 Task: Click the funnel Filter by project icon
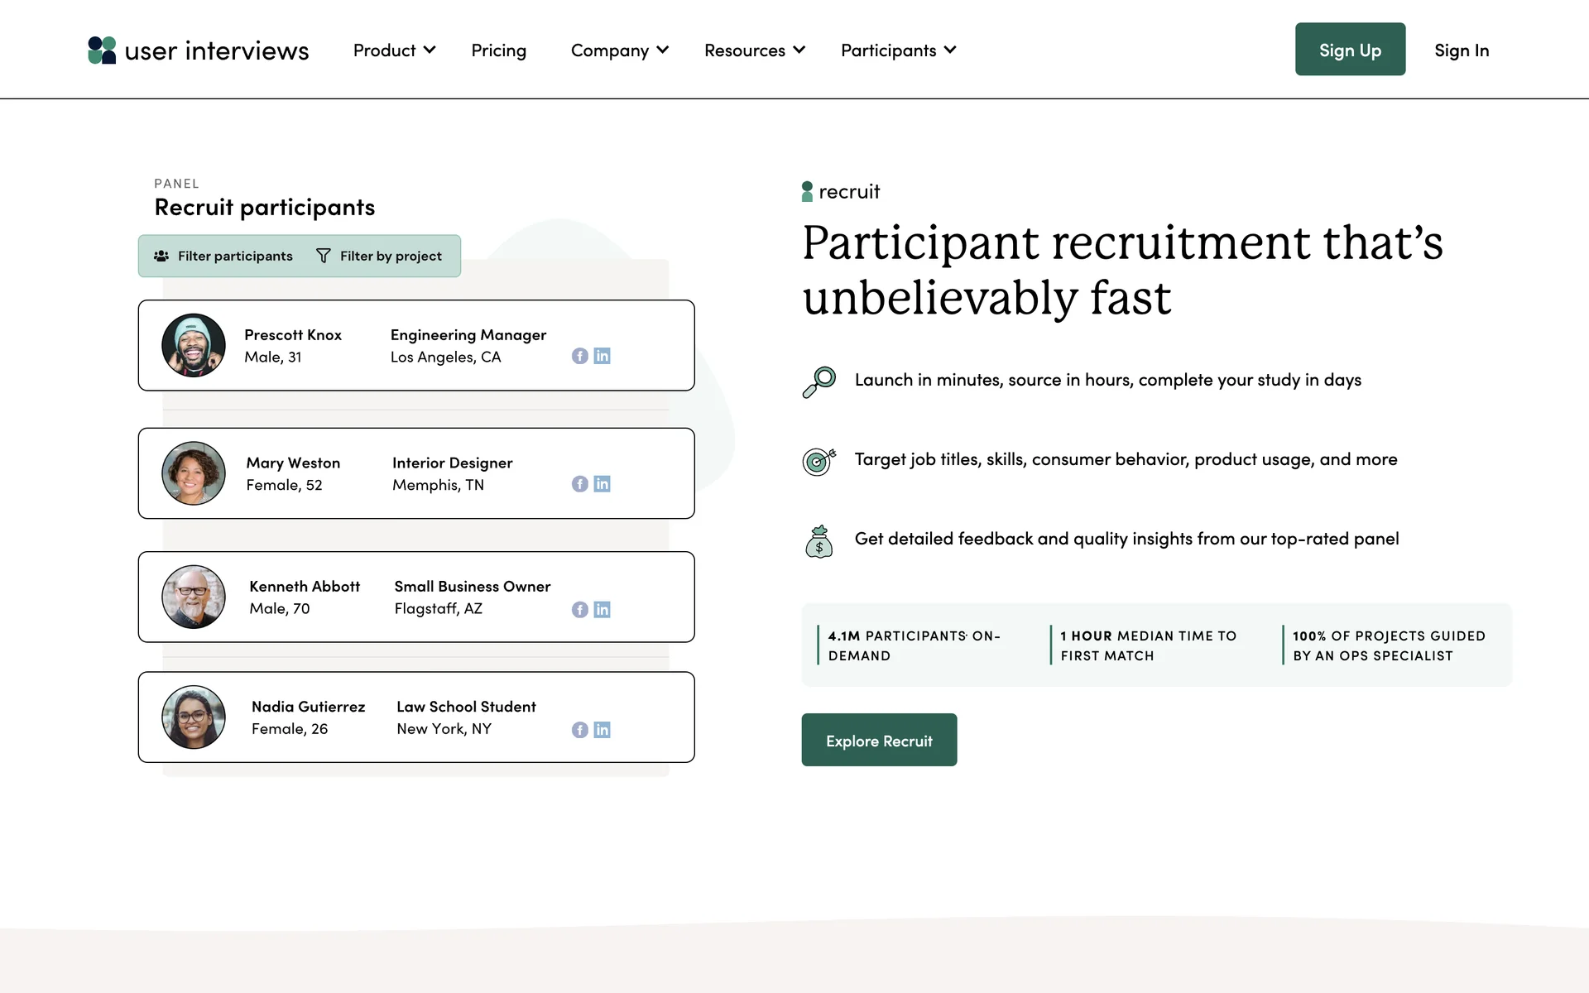tap(324, 256)
